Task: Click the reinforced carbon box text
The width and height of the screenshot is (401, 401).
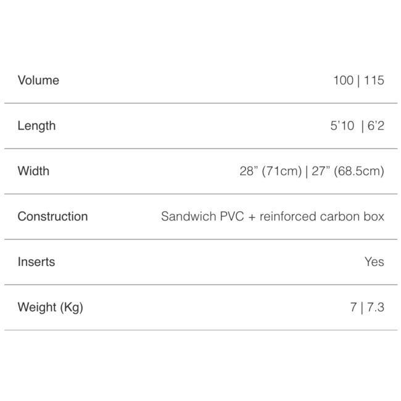Action: [321, 217]
